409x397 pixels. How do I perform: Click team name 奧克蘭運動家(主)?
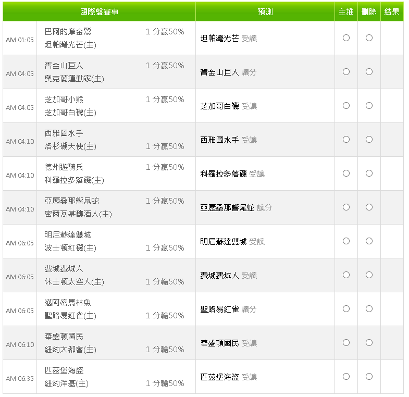pyautogui.click(x=75, y=79)
